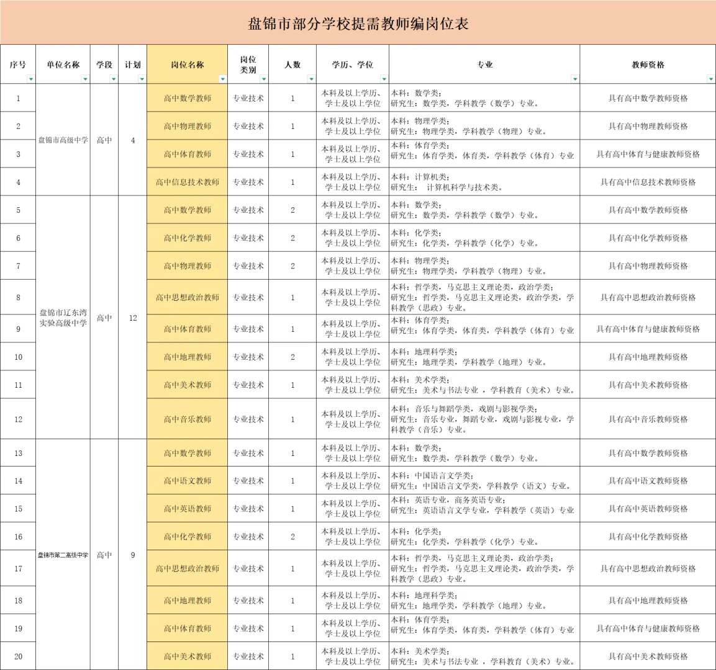Open the 人数 column filter dropdown
716x670 pixels.
tap(311, 79)
